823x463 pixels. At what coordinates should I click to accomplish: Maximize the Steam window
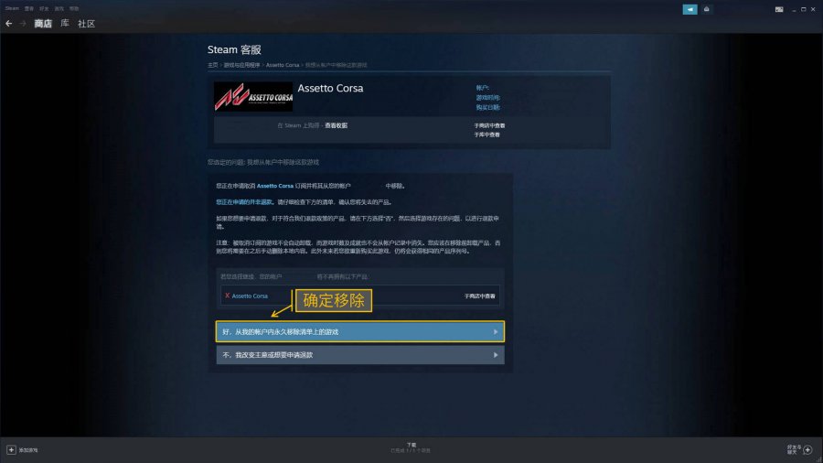[803, 9]
